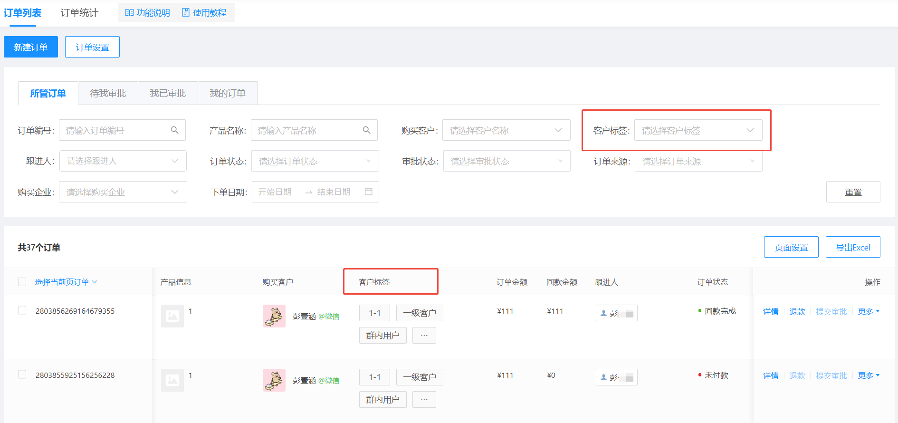Check the box for order 2803855925156256228
This screenshot has height=423, width=898.
(x=22, y=375)
